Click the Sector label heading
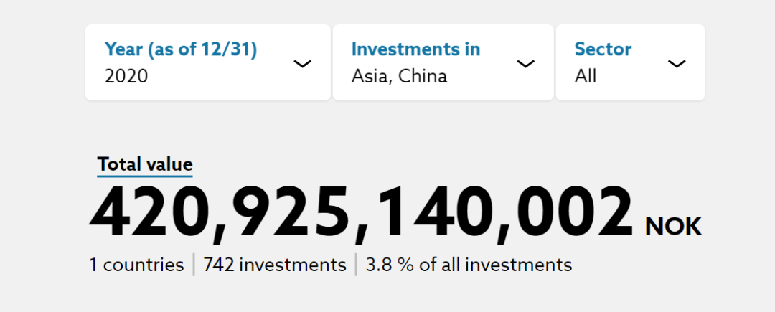This screenshot has width=775, height=312. point(603,49)
